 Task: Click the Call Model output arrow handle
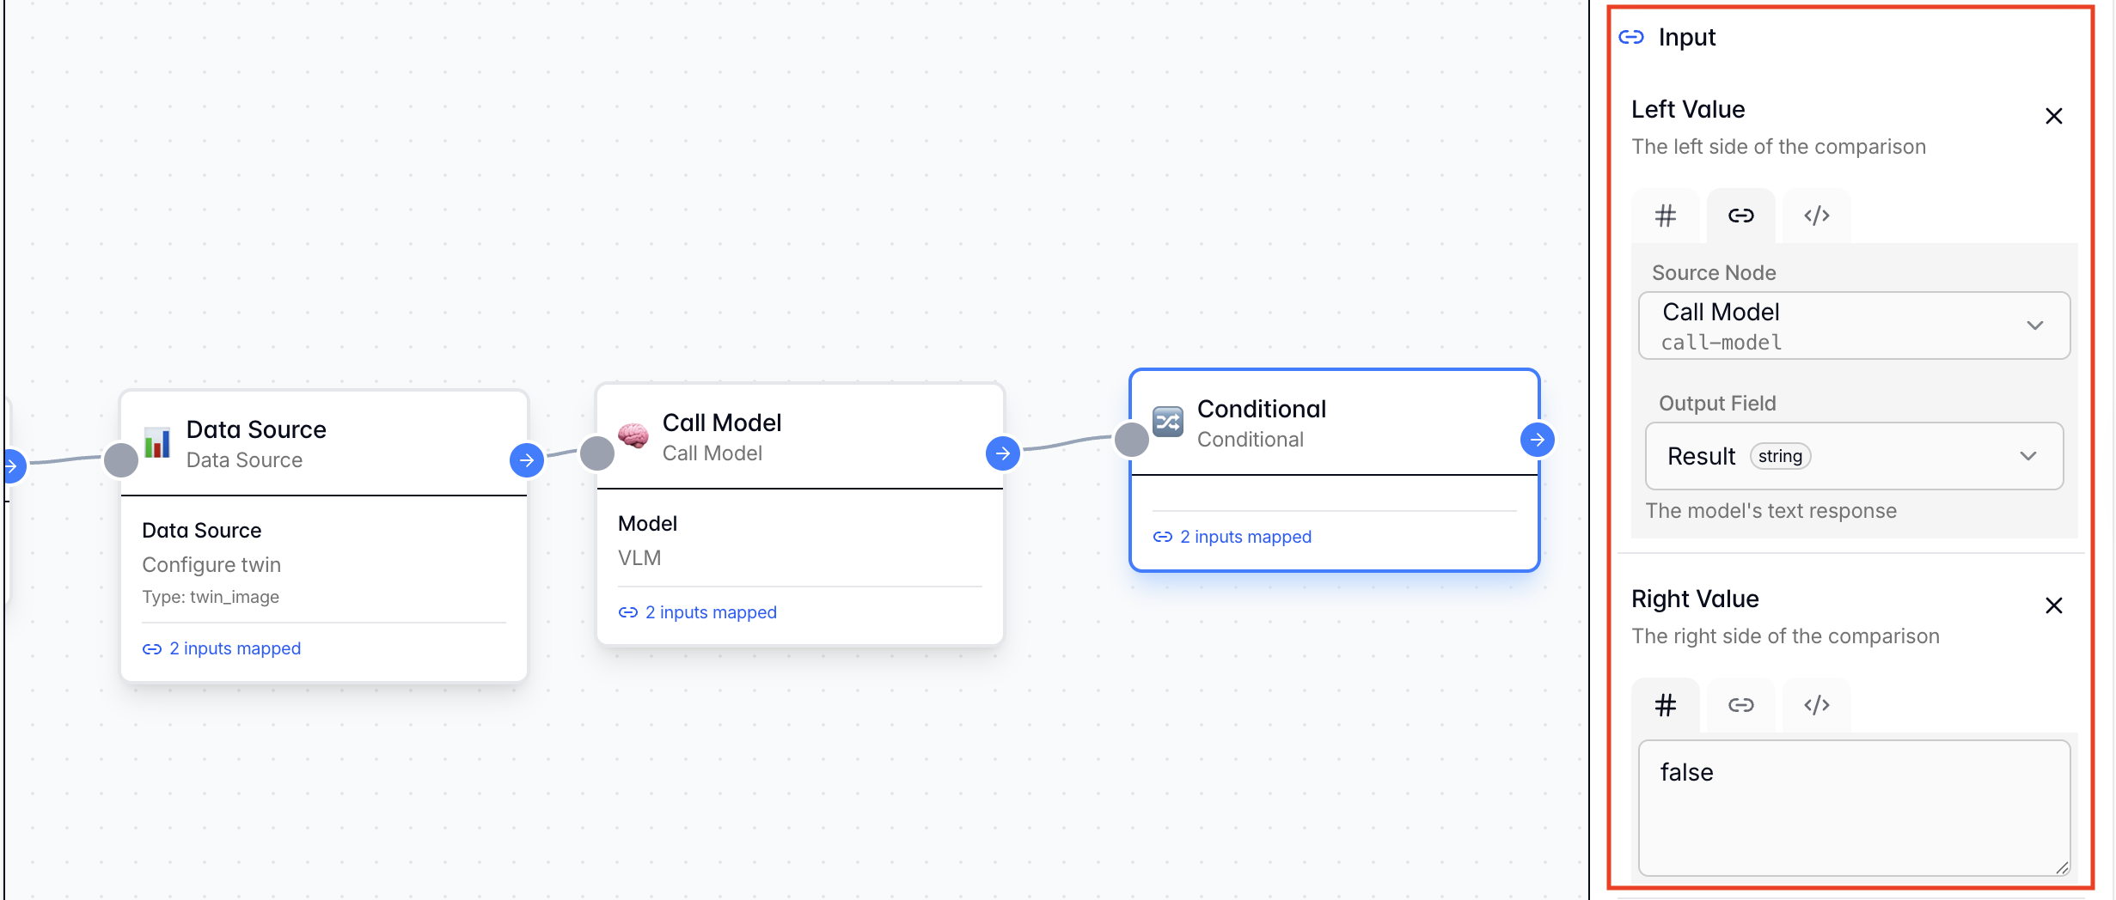[x=1002, y=453]
